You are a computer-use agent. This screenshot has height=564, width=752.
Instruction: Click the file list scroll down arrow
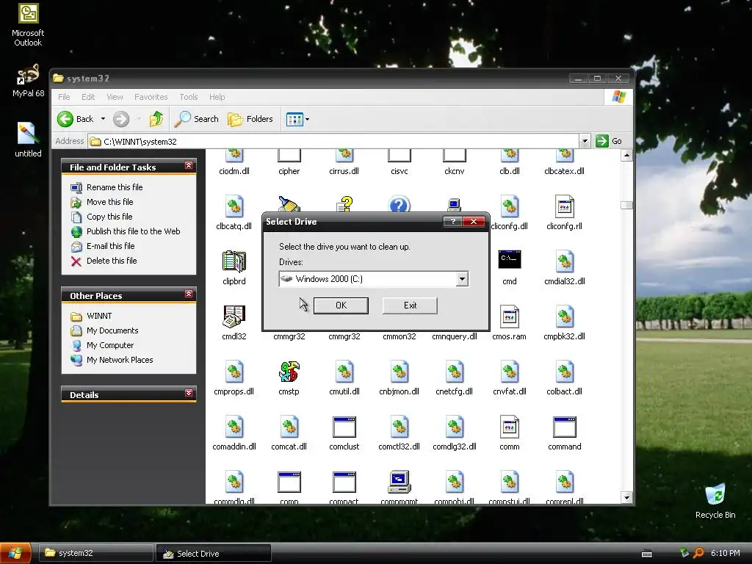[626, 497]
